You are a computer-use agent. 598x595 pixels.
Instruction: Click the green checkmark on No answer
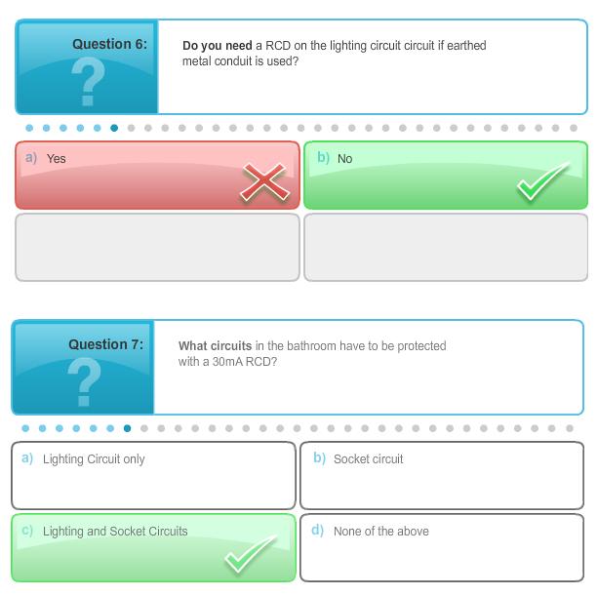(541, 182)
